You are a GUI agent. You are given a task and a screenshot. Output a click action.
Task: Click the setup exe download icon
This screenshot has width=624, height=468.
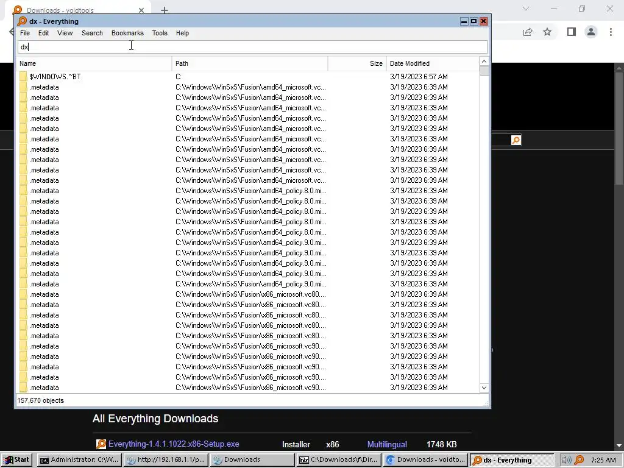[101, 444]
